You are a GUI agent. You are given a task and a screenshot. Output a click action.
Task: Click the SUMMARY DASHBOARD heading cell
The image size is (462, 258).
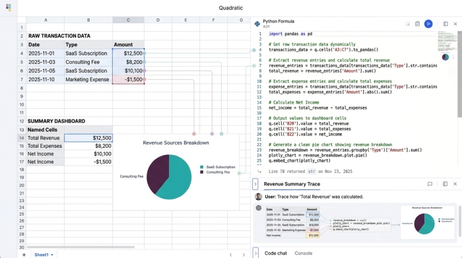pyautogui.click(x=56, y=121)
